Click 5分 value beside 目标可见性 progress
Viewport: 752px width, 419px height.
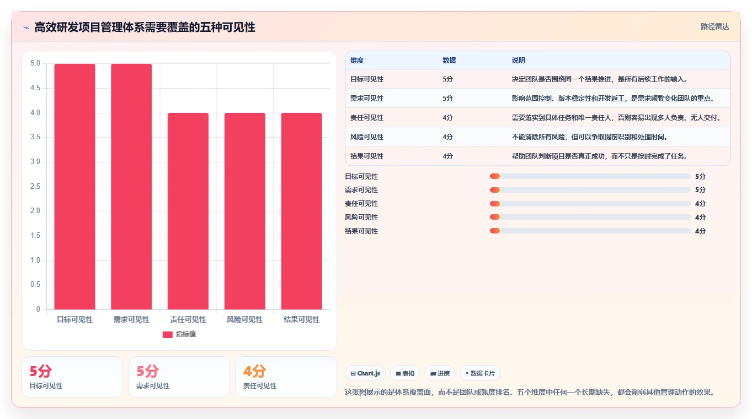tap(700, 176)
